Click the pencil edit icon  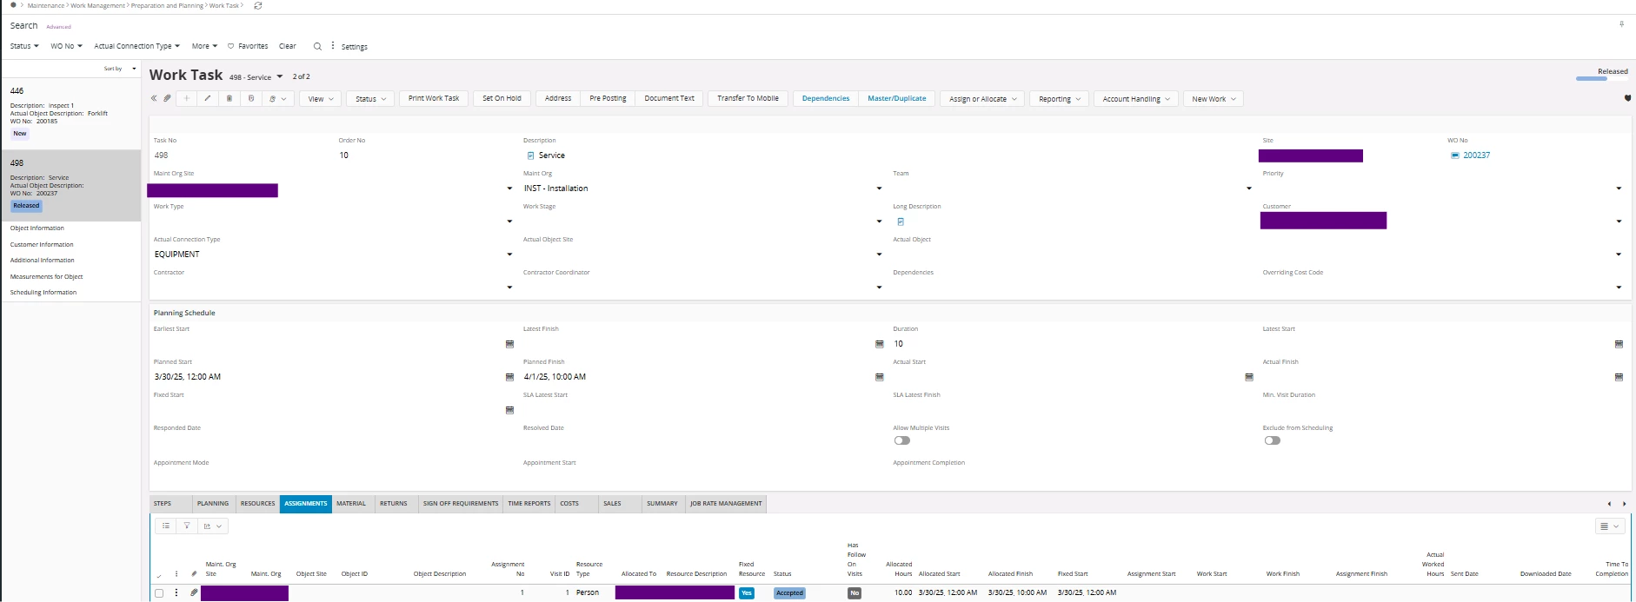pos(208,98)
